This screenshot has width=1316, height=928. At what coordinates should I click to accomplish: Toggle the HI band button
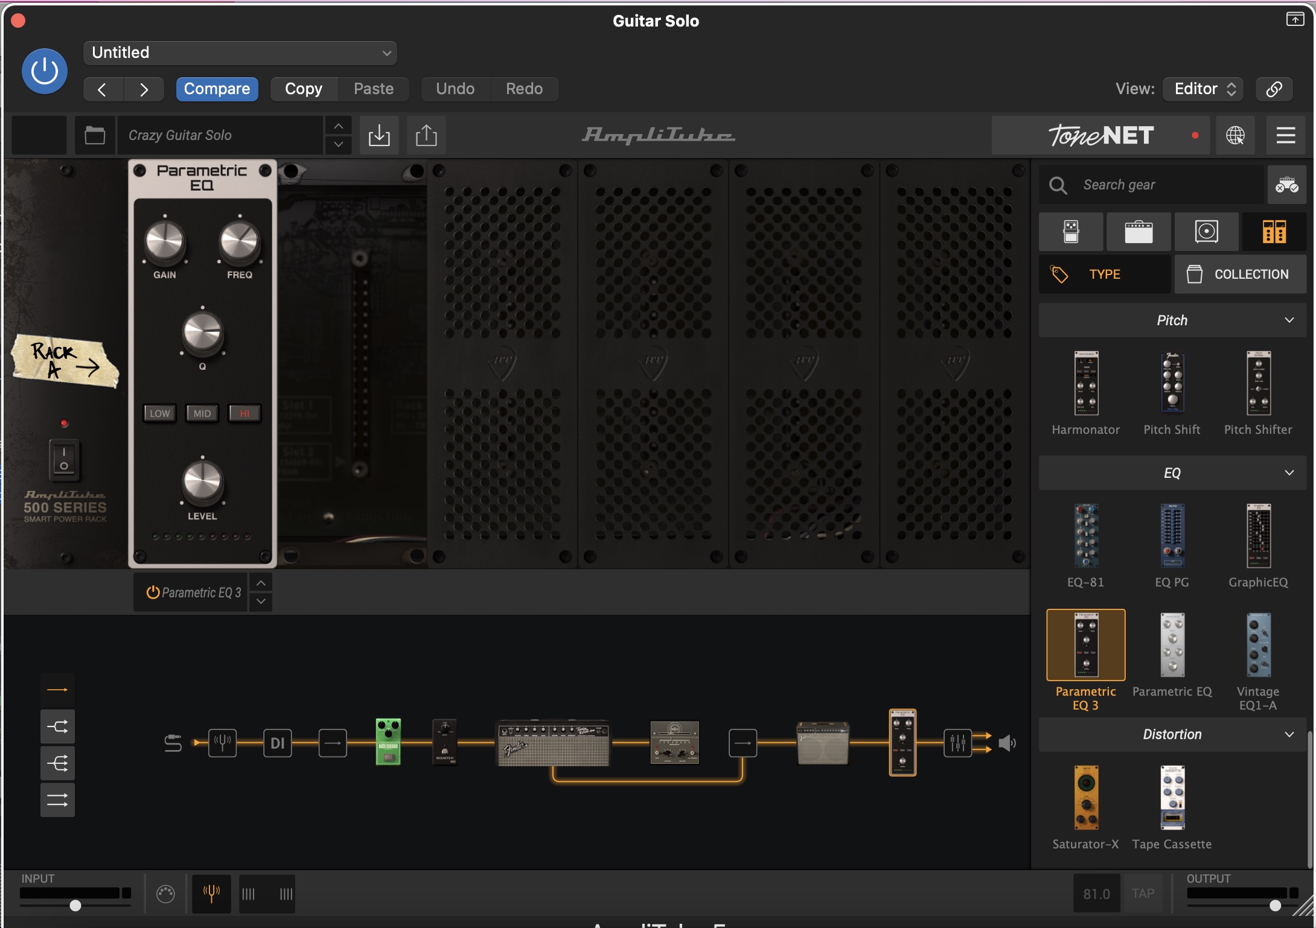click(244, 413)
